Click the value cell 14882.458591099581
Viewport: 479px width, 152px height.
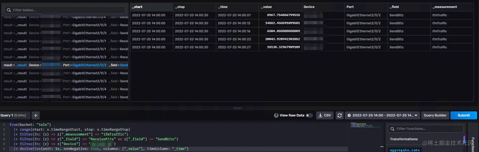pos(280,23)
